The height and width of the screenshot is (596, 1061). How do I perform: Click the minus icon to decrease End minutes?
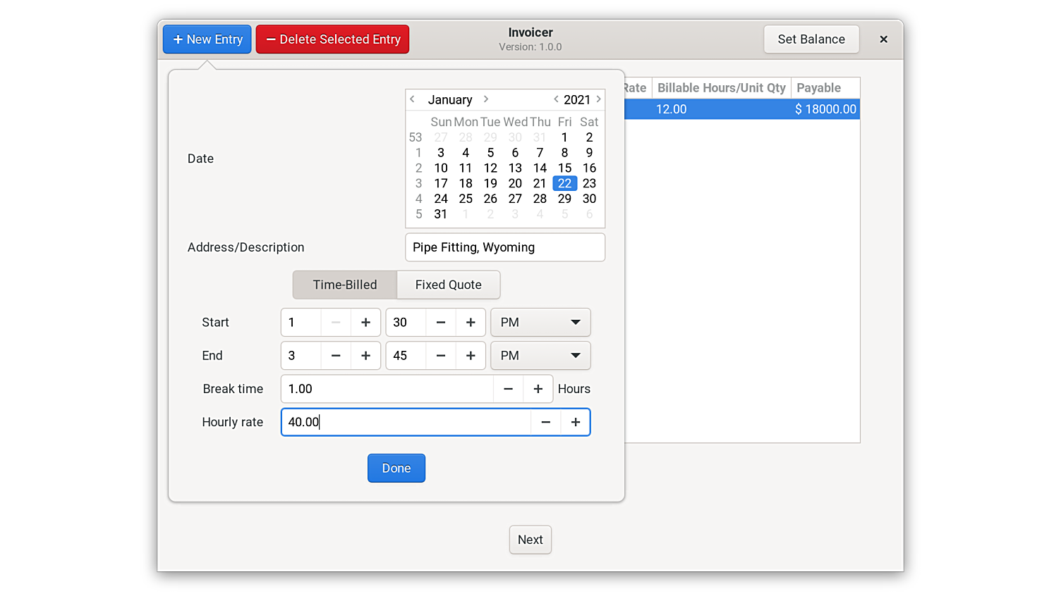coord(440,356)
